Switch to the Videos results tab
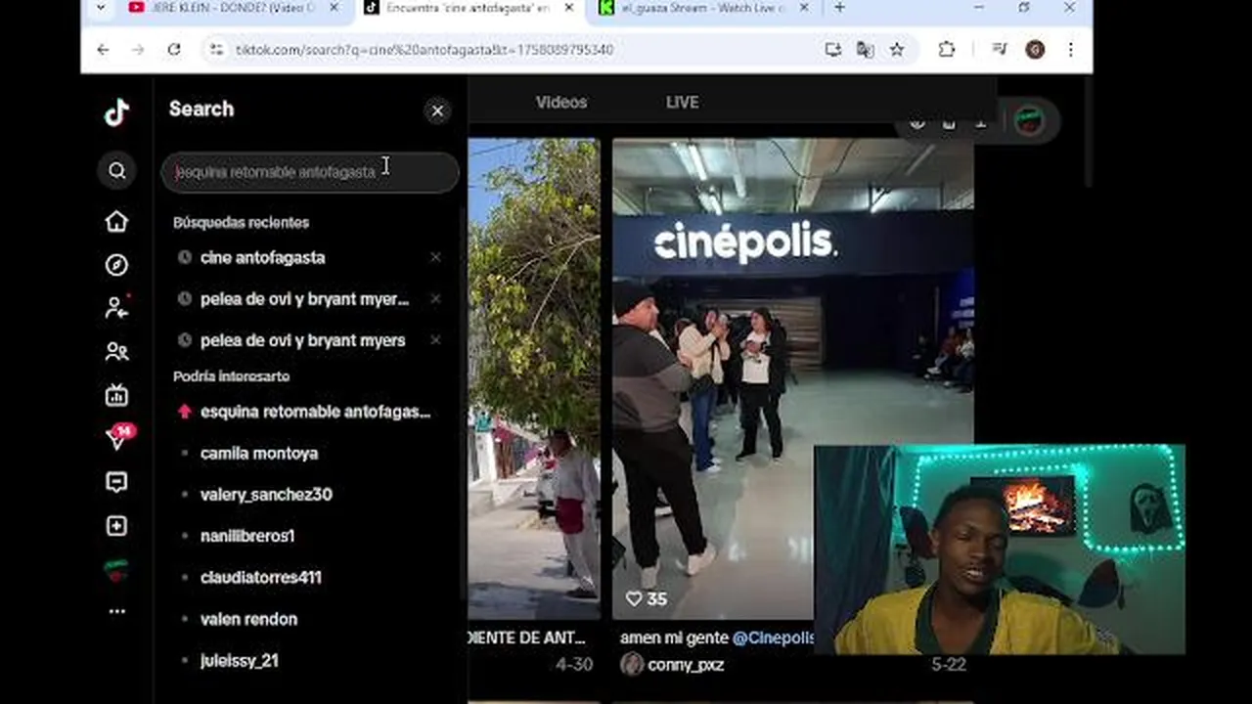 [561, 103]
